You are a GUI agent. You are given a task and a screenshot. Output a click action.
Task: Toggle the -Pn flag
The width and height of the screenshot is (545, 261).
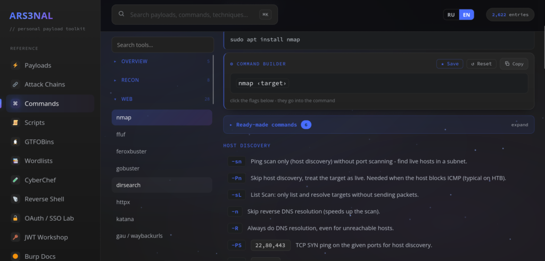point(237,178)
